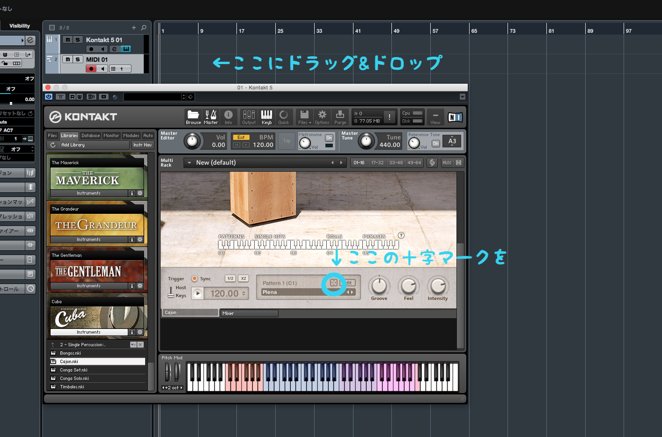Screen dimensions: 662x437
Task: Open the Browse panel in Kontakt
Action: 193,117
